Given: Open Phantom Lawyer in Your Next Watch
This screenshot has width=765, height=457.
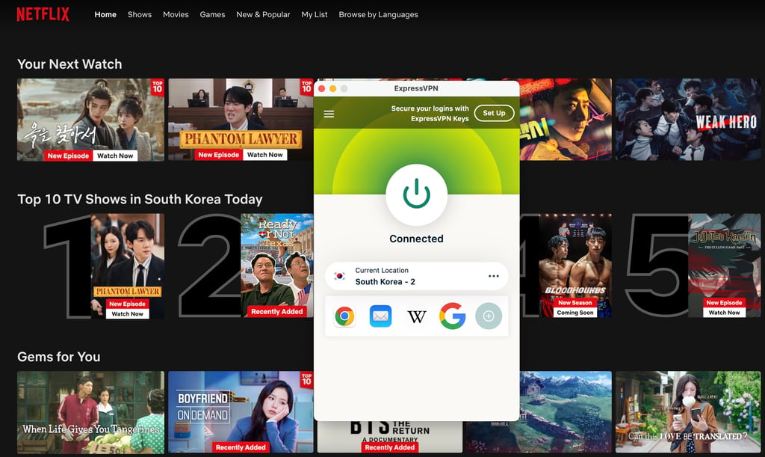Looking at the screenshot, I should pyautogui.click(x=241, y=120).
